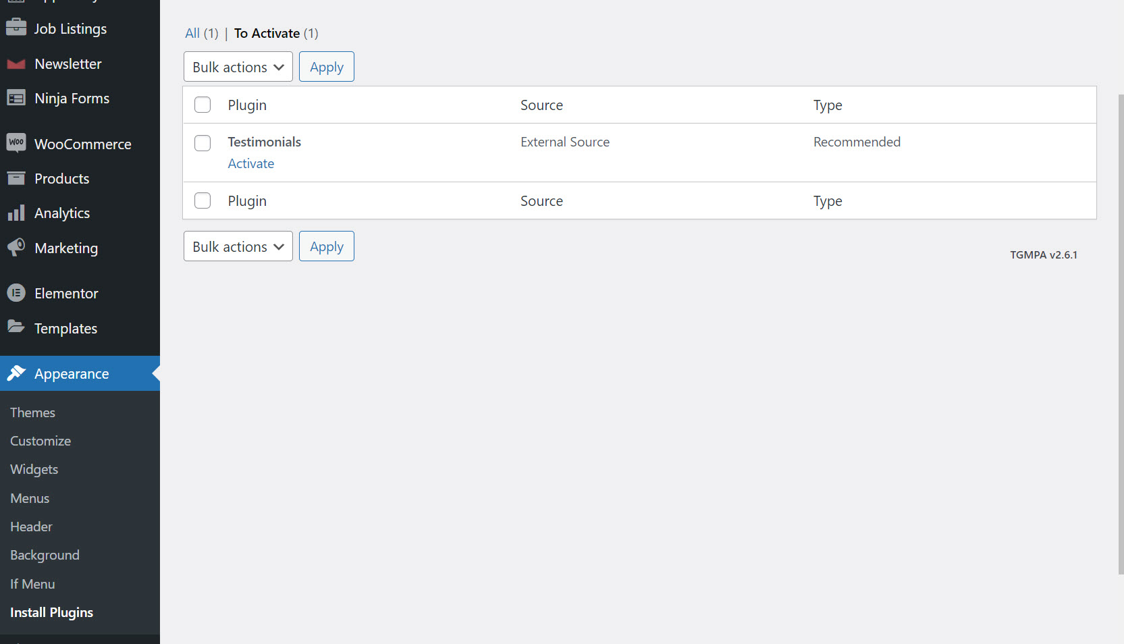Click the top Apply button

point(327,67)
